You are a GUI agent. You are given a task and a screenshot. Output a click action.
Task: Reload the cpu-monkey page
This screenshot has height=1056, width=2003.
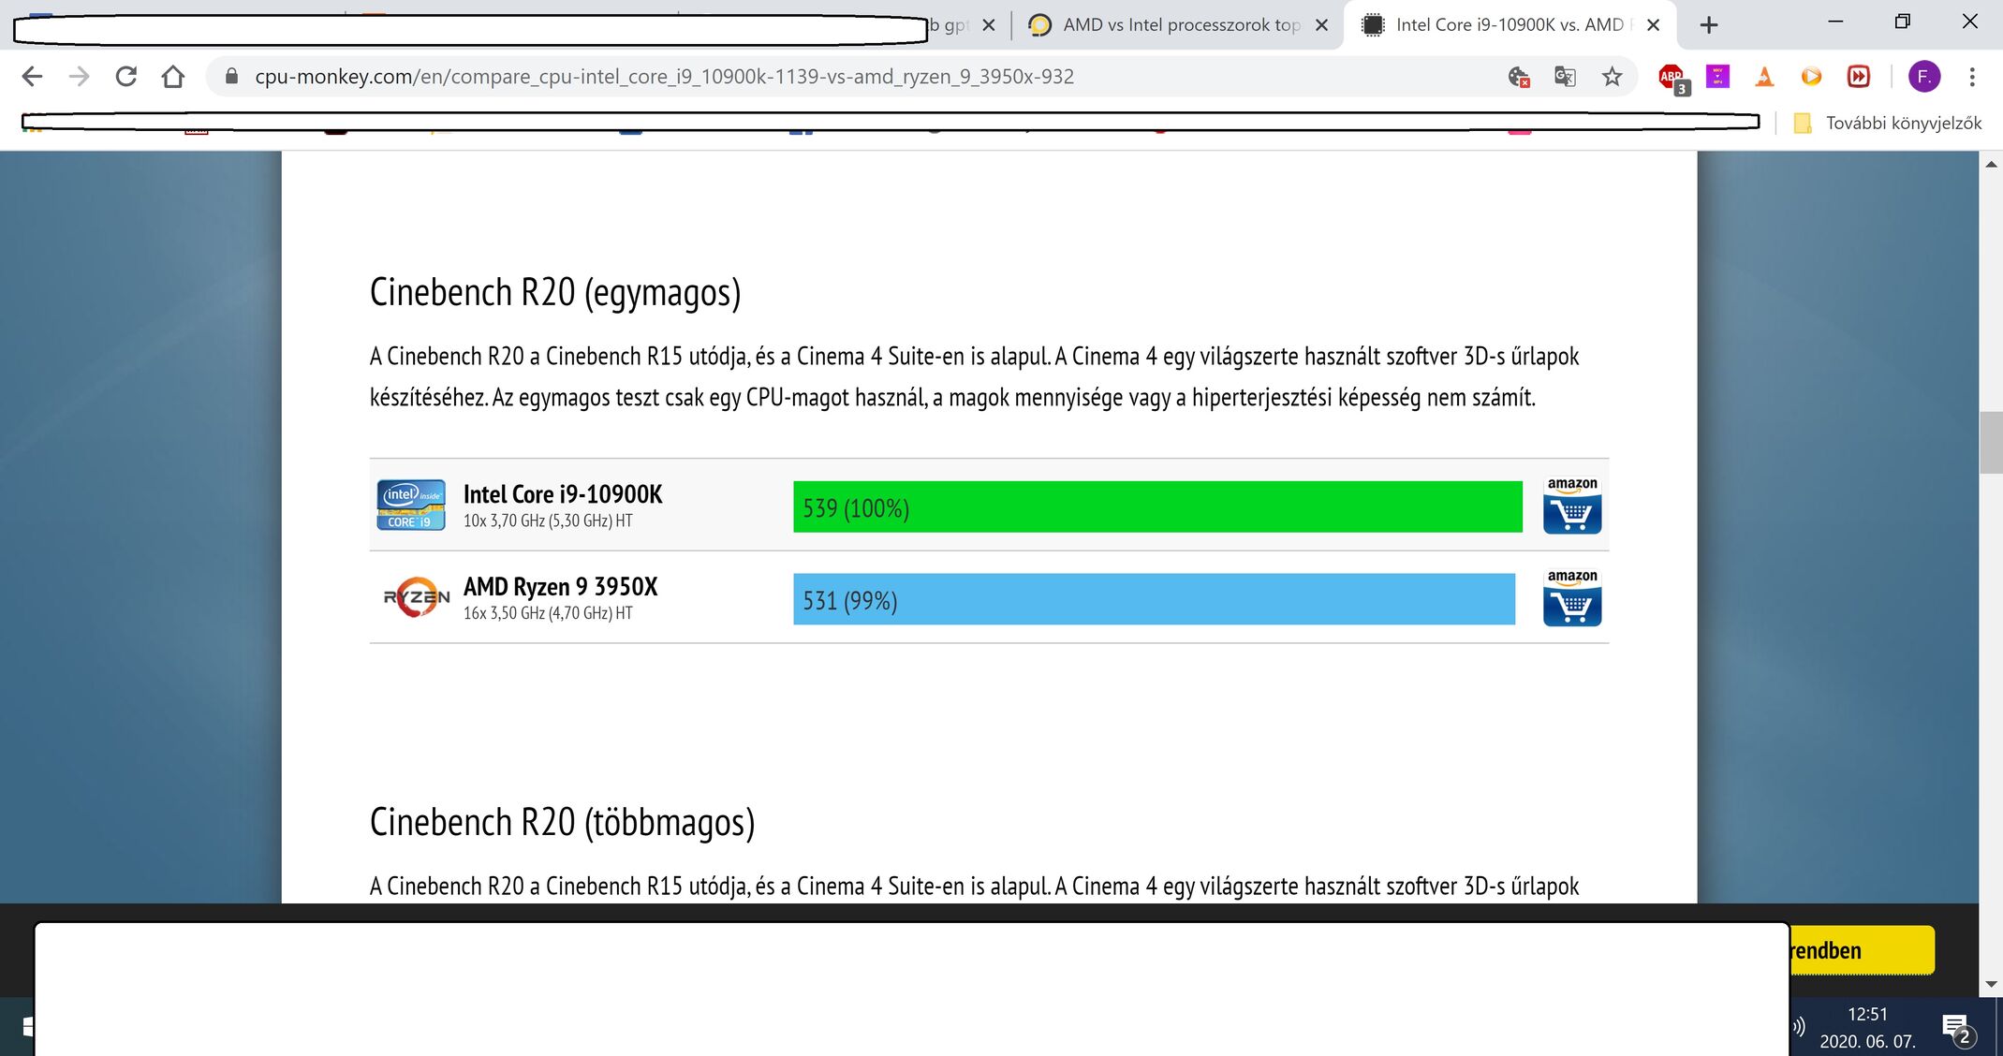click(x=126, y=77)
